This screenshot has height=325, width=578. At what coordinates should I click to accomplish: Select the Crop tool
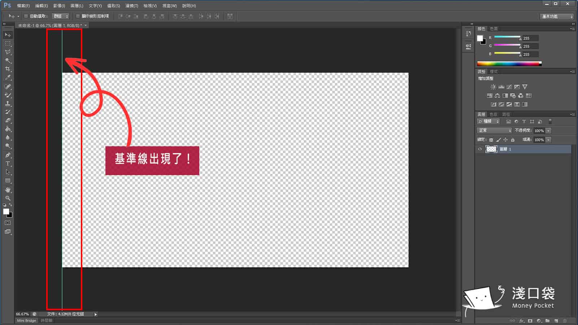click(x=8, y=69)
